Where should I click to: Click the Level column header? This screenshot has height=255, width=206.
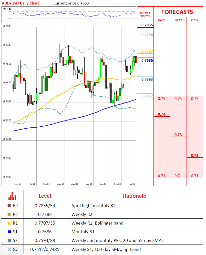pos(45,196)
